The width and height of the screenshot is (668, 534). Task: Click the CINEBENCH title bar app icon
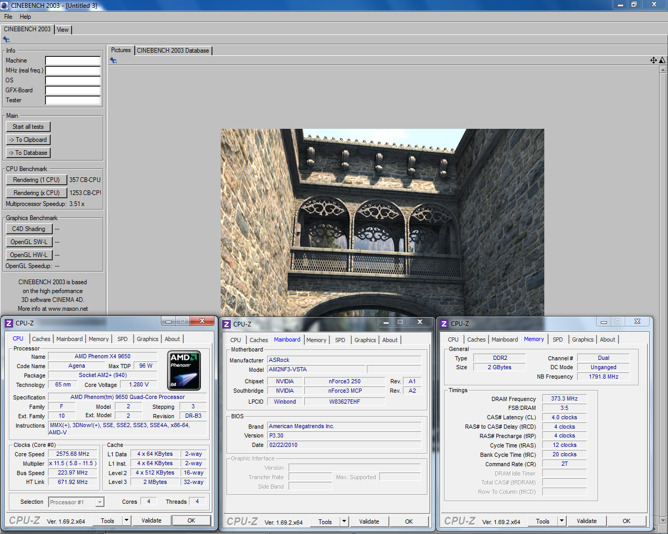(x=5, y=5)
